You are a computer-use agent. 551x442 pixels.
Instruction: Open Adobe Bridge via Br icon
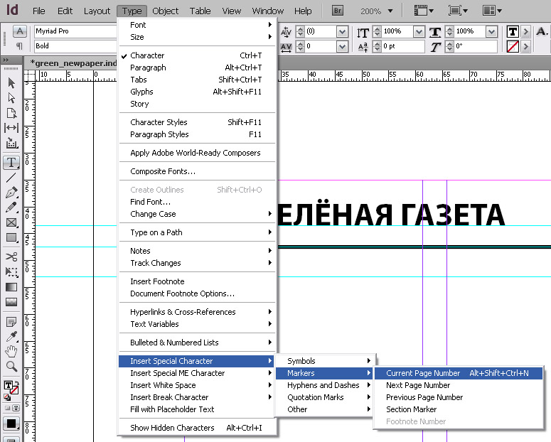338,11
